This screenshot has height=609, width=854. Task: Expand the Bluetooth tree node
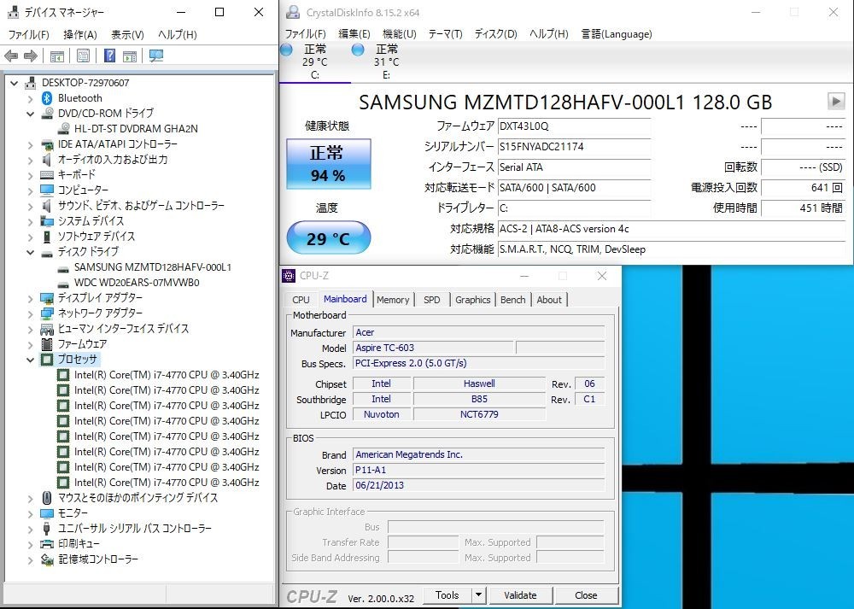tap(31, 98)
